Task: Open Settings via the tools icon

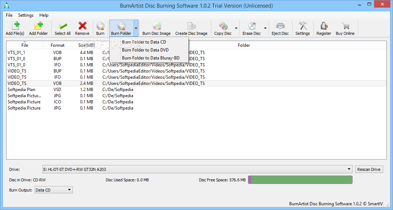Action: (303, 26)
